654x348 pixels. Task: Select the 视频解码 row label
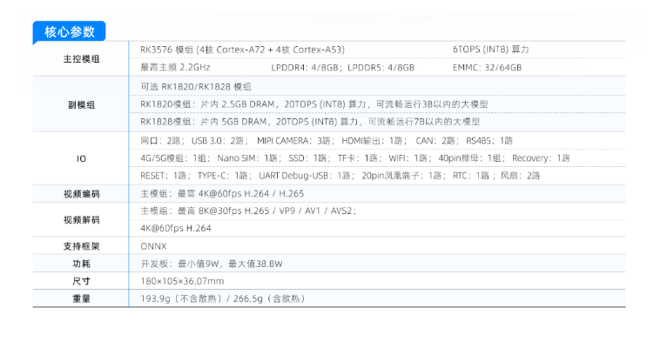coord(81,220)
